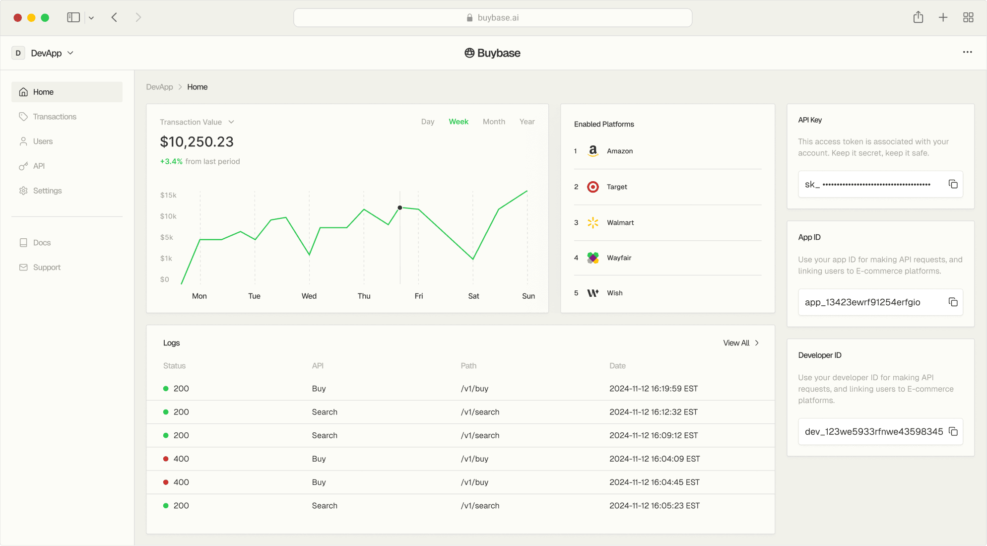987x546 pixels.
Task: Go forward with browser forward arrow
Action: [138, 17]
